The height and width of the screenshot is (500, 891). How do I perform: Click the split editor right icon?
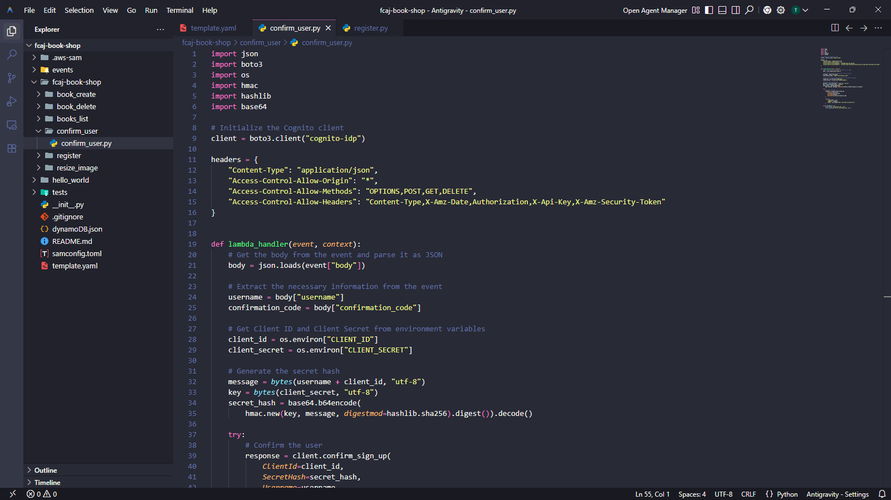point(835,28)
